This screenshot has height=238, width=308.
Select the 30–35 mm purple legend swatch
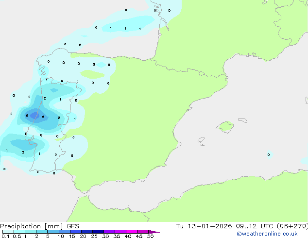point(109,232)
